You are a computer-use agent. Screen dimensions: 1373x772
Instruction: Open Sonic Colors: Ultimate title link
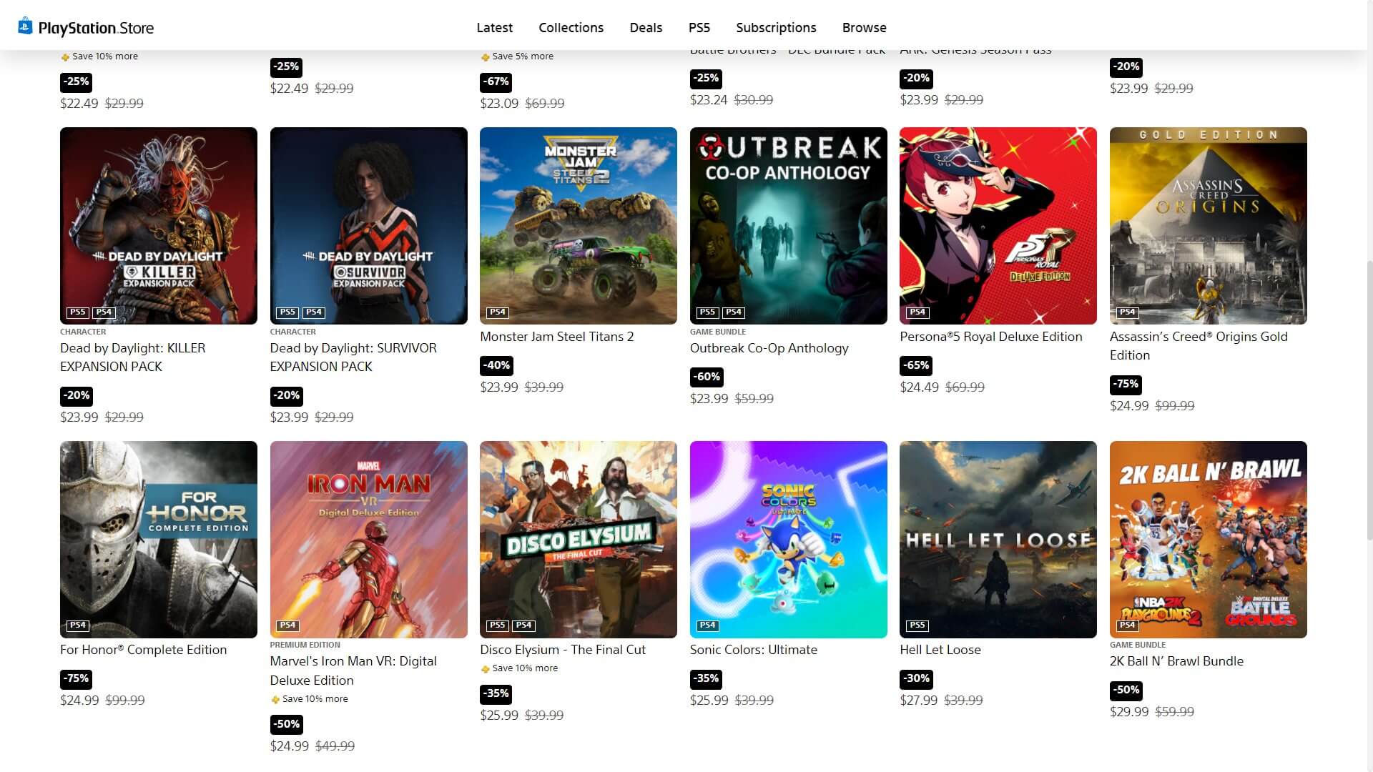click(753, 650)
